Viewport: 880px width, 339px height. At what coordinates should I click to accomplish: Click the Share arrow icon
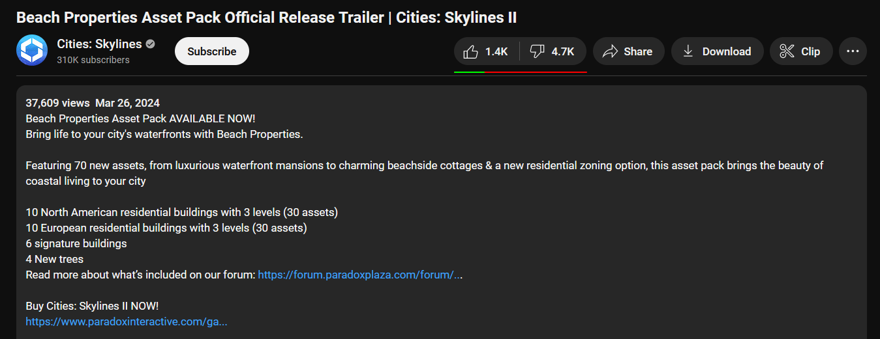[610, 51]
